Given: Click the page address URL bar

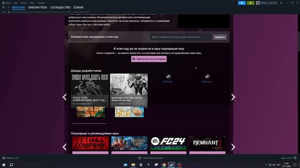Looking at the screenshot, I should tap(50, 12).
